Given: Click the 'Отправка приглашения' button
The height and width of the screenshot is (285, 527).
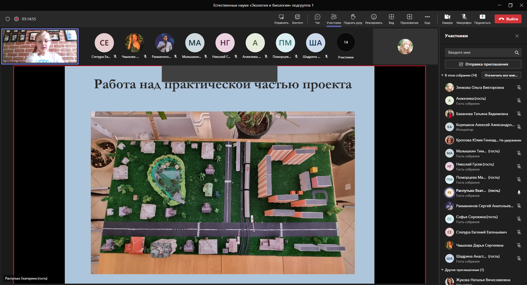Looking at the screenshot, I should pyautogui.click(x=483, y=64).
